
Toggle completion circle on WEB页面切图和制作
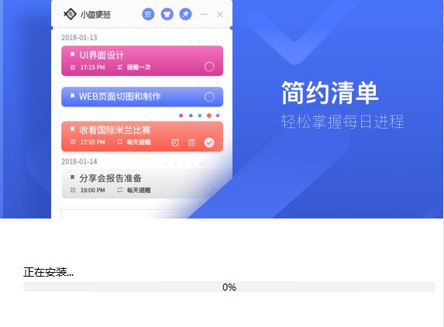click(x=209, y=97)
